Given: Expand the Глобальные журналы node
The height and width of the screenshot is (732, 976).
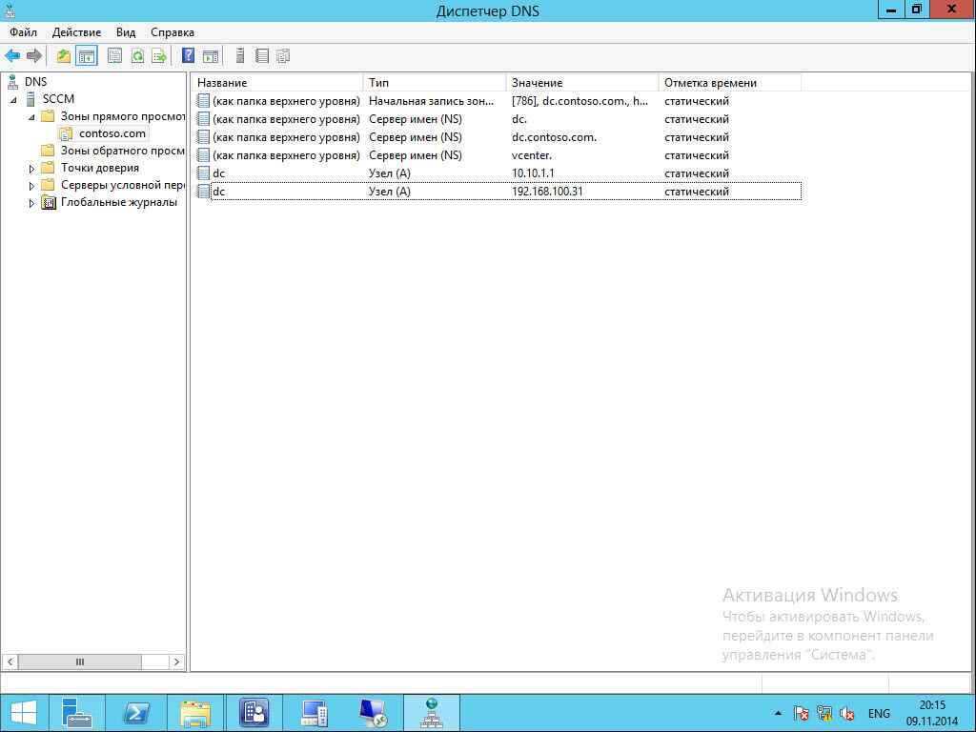Looking at the screenshot, I should 31,203.
